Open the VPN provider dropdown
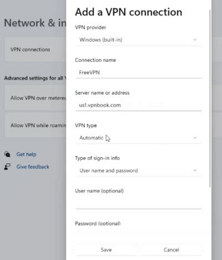 tap(138, 40)
